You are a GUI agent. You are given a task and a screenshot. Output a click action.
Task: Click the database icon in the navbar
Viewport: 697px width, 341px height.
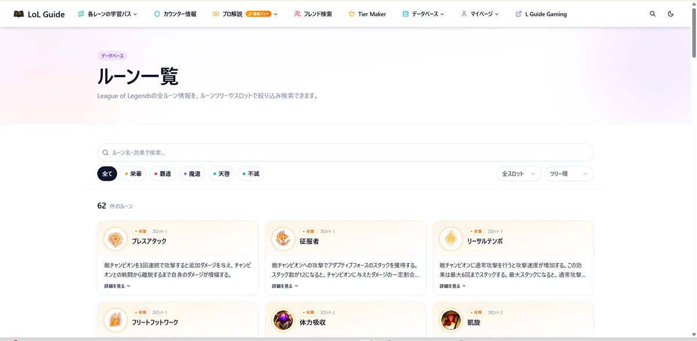point(405,14)
